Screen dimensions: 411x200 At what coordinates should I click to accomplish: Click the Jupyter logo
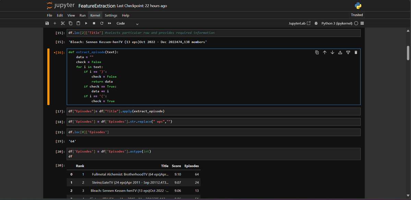(61, 5)
